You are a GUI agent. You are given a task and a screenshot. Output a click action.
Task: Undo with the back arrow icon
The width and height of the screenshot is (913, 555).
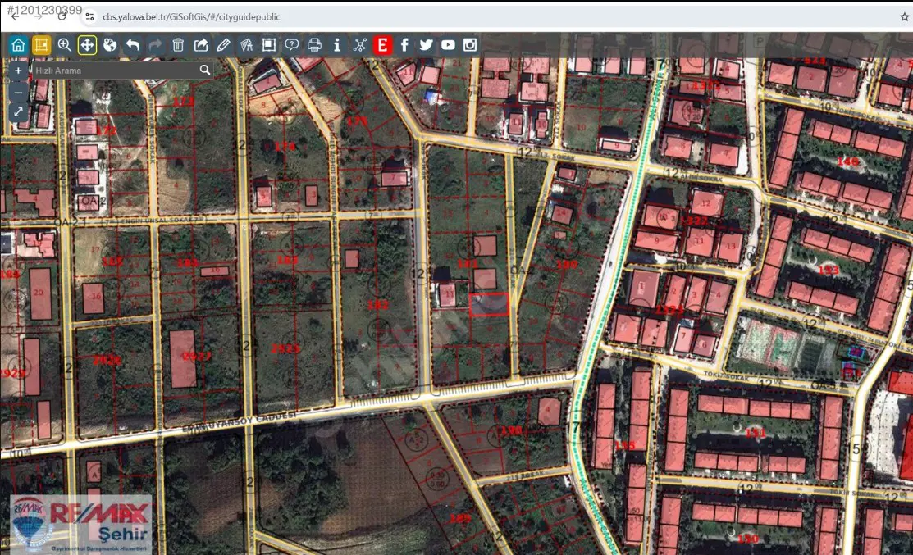(133, 45)
